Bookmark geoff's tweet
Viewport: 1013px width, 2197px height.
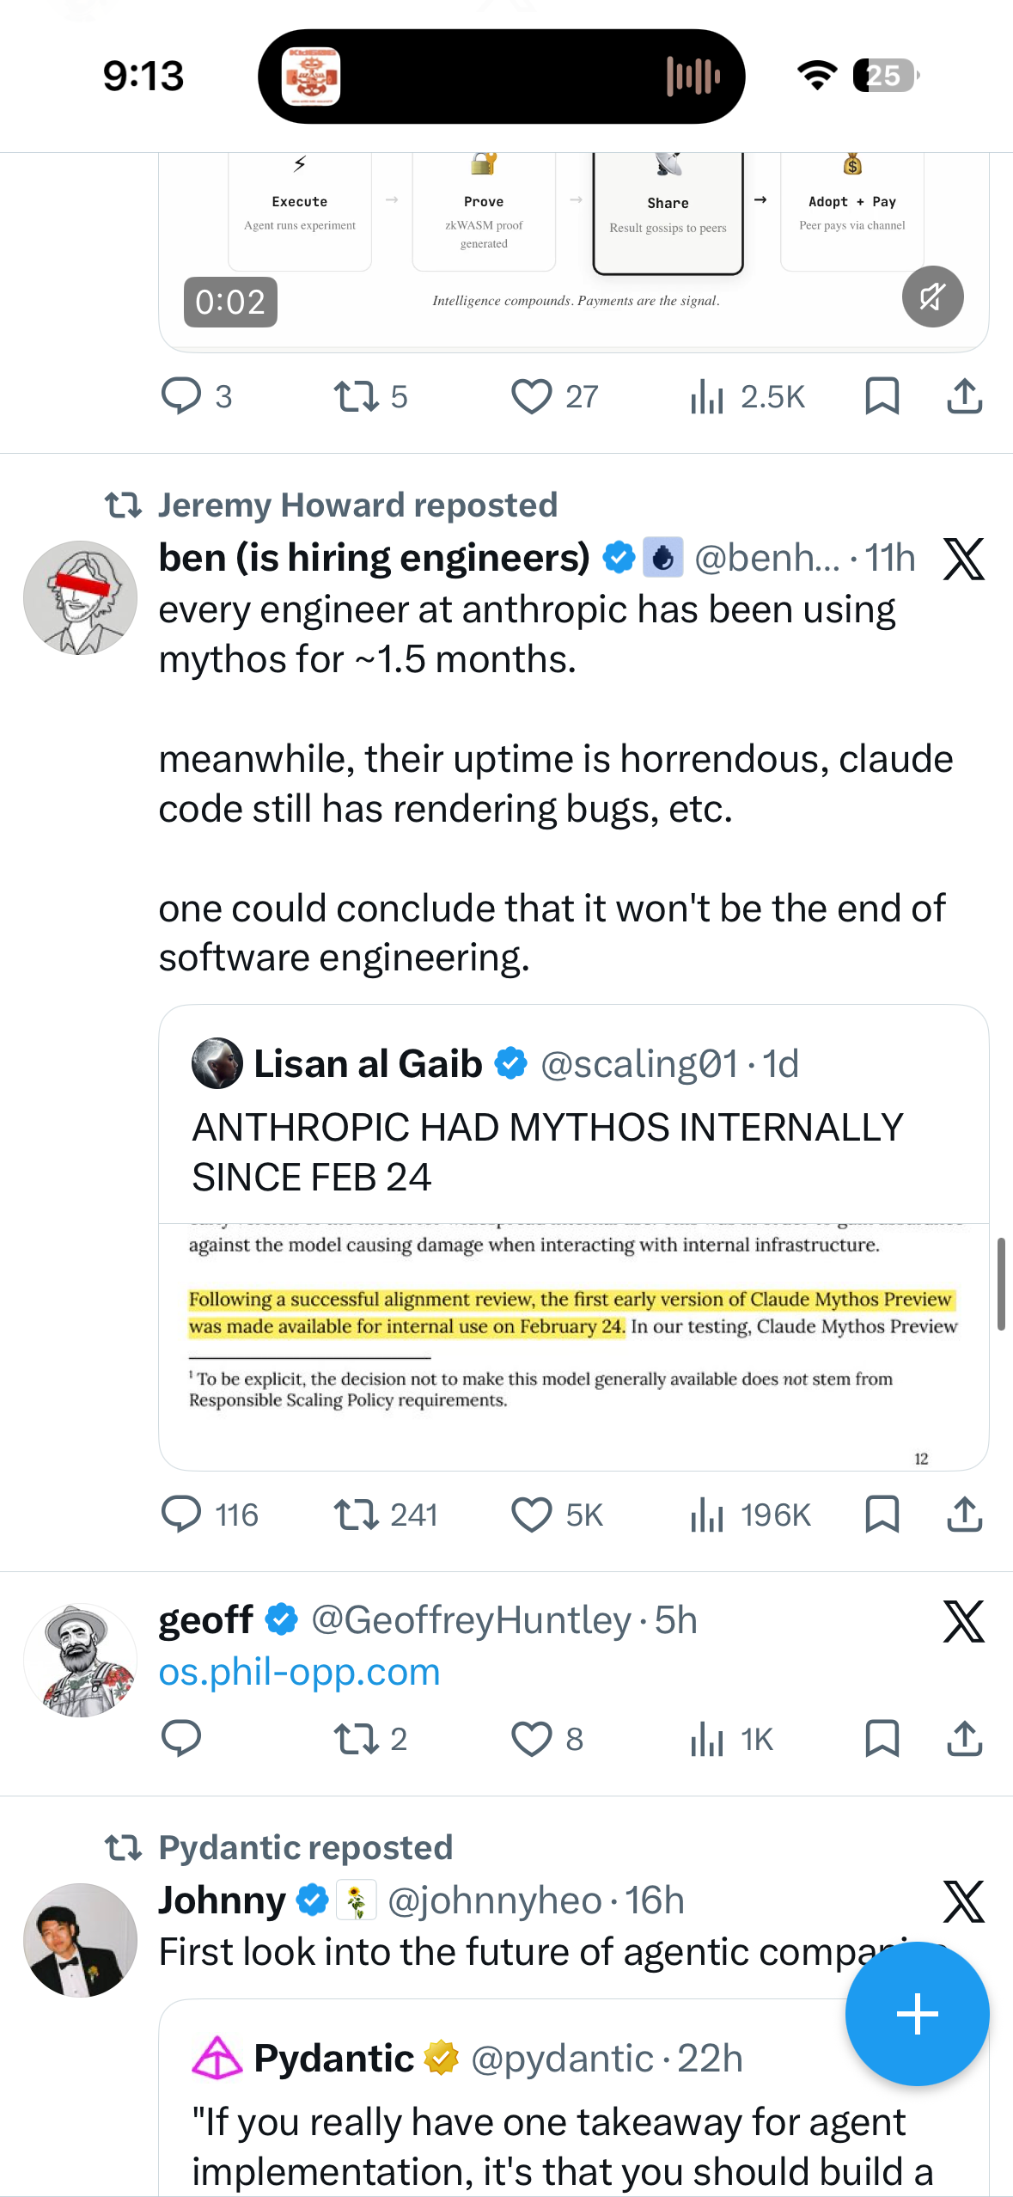click(x=882, y=1738)
